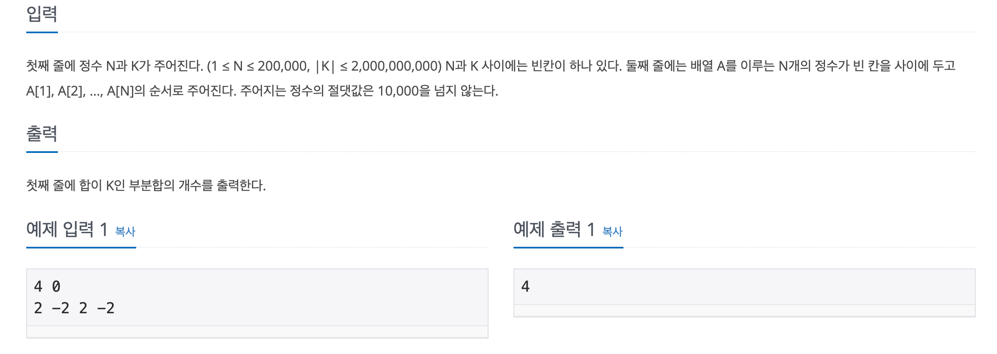Click the empty footer strip of sample output box
The width and height of the screenshot is (997, 354).
[745, 310]
